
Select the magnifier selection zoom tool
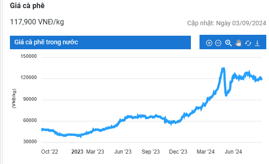tap(228, 43)
